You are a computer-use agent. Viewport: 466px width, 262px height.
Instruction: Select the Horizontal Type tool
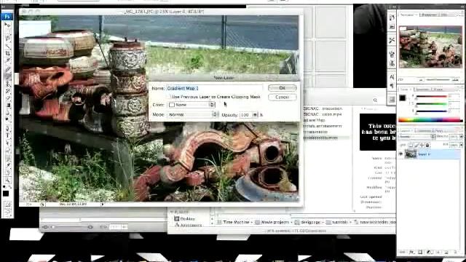(x=7, y=135)
